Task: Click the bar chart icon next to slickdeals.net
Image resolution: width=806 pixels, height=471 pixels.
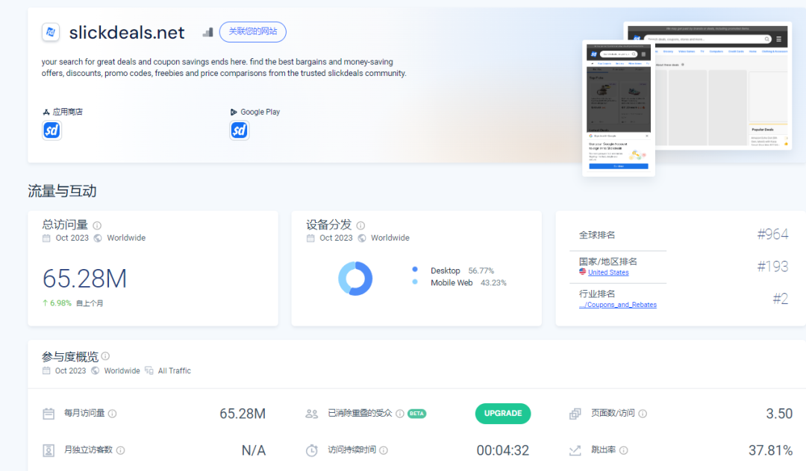Action: point(207,32)
